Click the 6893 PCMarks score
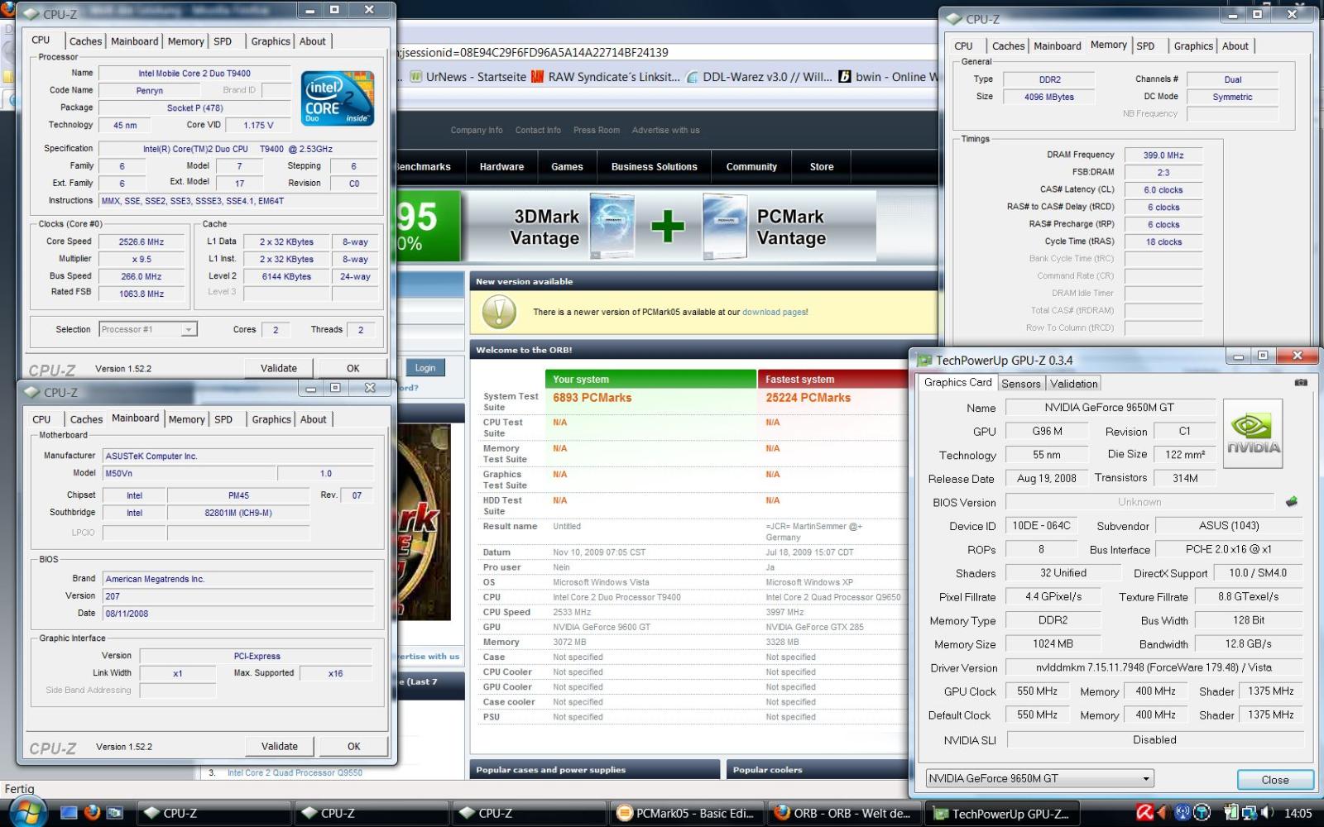The image size is (1324, 827). pos(592,398)
